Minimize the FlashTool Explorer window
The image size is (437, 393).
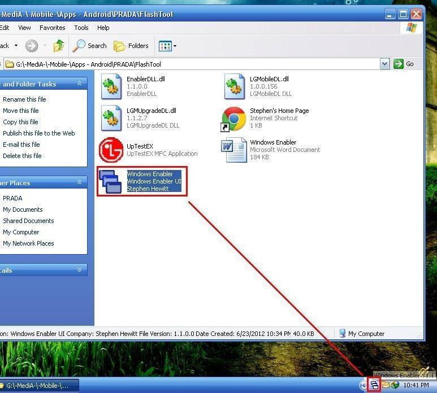[x=390, y=14]
